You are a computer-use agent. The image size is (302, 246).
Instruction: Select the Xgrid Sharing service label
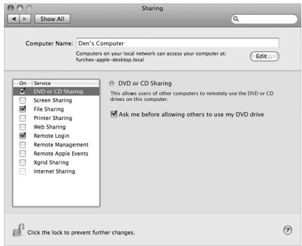click(x=51, y=162)
